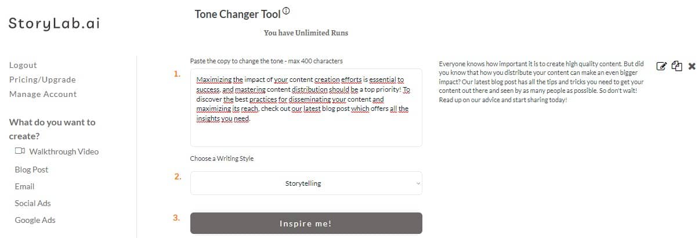Screen dimensions: 698x238
Task: Open Manage Account
Action: (x=43, y=94)
